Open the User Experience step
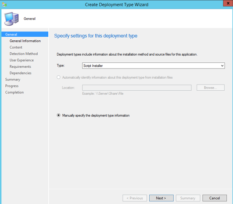233x204 pixels. pyautogui.click(x=22, y=60)
